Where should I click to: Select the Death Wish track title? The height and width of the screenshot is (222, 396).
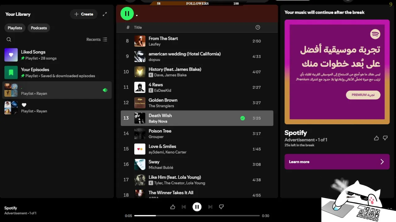pos(160,116)
